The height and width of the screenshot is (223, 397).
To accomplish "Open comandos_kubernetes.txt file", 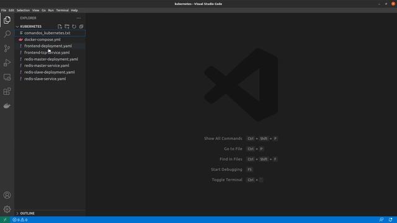I will (x=50, y=33).
